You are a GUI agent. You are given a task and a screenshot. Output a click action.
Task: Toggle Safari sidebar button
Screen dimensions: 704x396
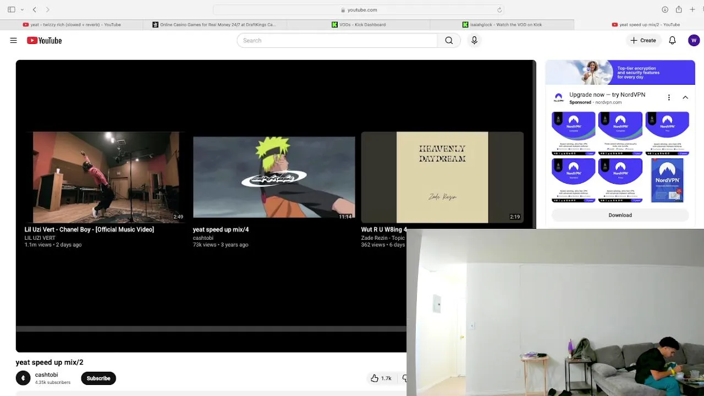click(x=11, y=9)
